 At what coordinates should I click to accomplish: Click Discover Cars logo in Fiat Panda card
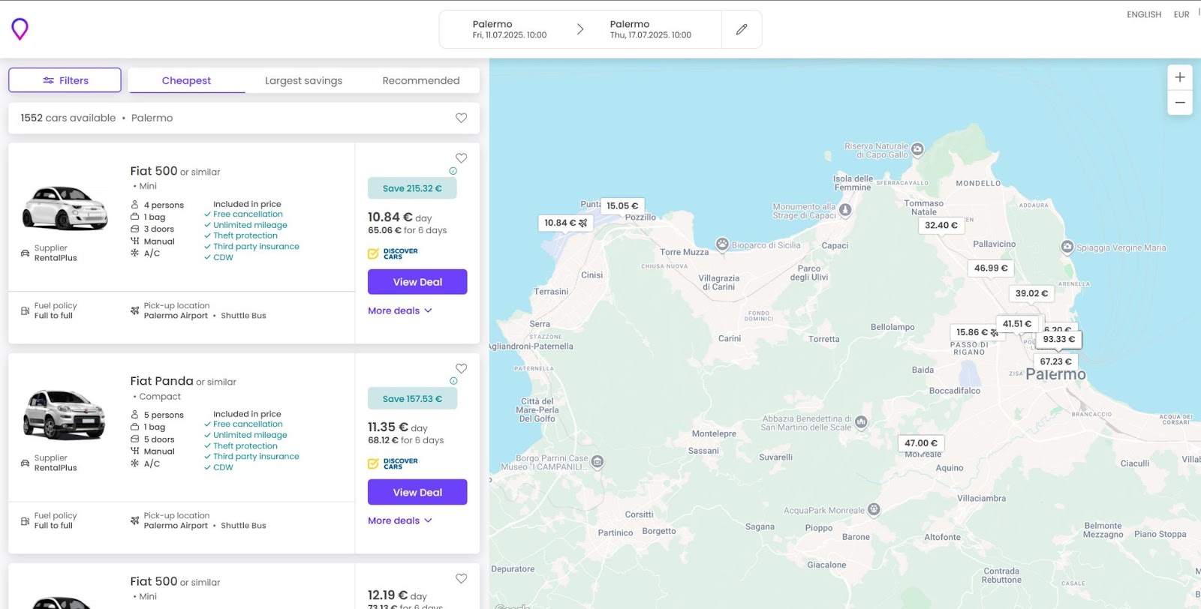[x=393, y=463]
